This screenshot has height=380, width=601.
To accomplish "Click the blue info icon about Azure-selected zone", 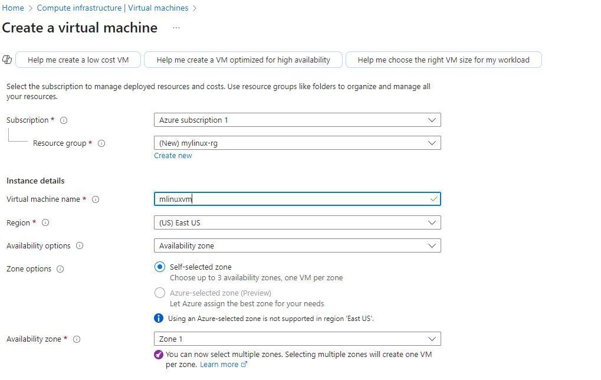I will (x=159, y=318).
